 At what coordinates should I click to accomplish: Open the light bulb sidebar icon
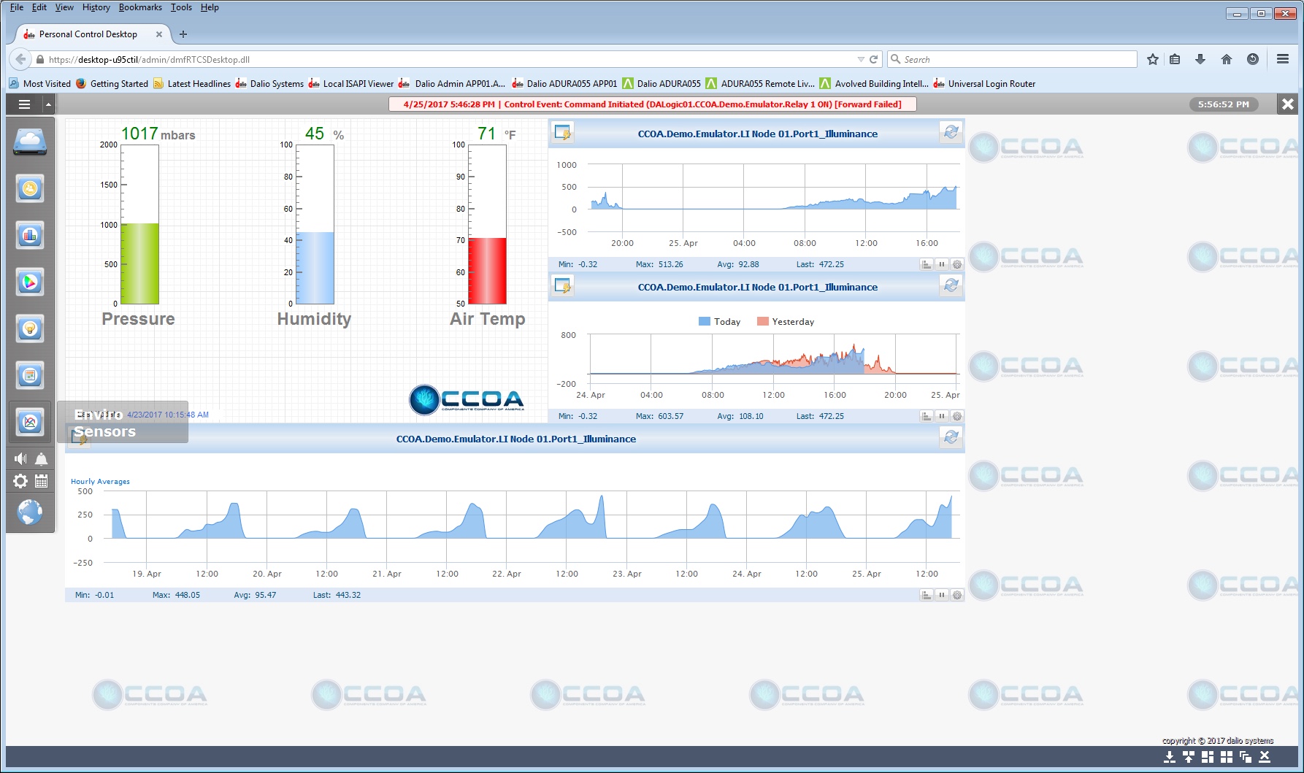click(30, 328)
